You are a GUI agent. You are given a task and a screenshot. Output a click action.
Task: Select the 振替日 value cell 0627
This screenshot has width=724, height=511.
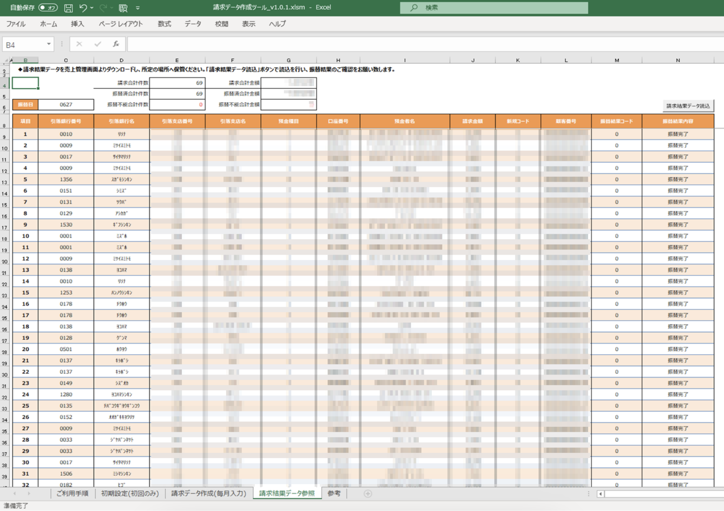point(66,104)
